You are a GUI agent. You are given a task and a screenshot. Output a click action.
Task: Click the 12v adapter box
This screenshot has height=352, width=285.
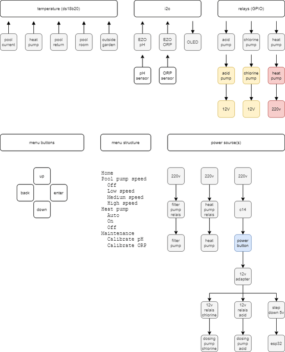(243, 276)
